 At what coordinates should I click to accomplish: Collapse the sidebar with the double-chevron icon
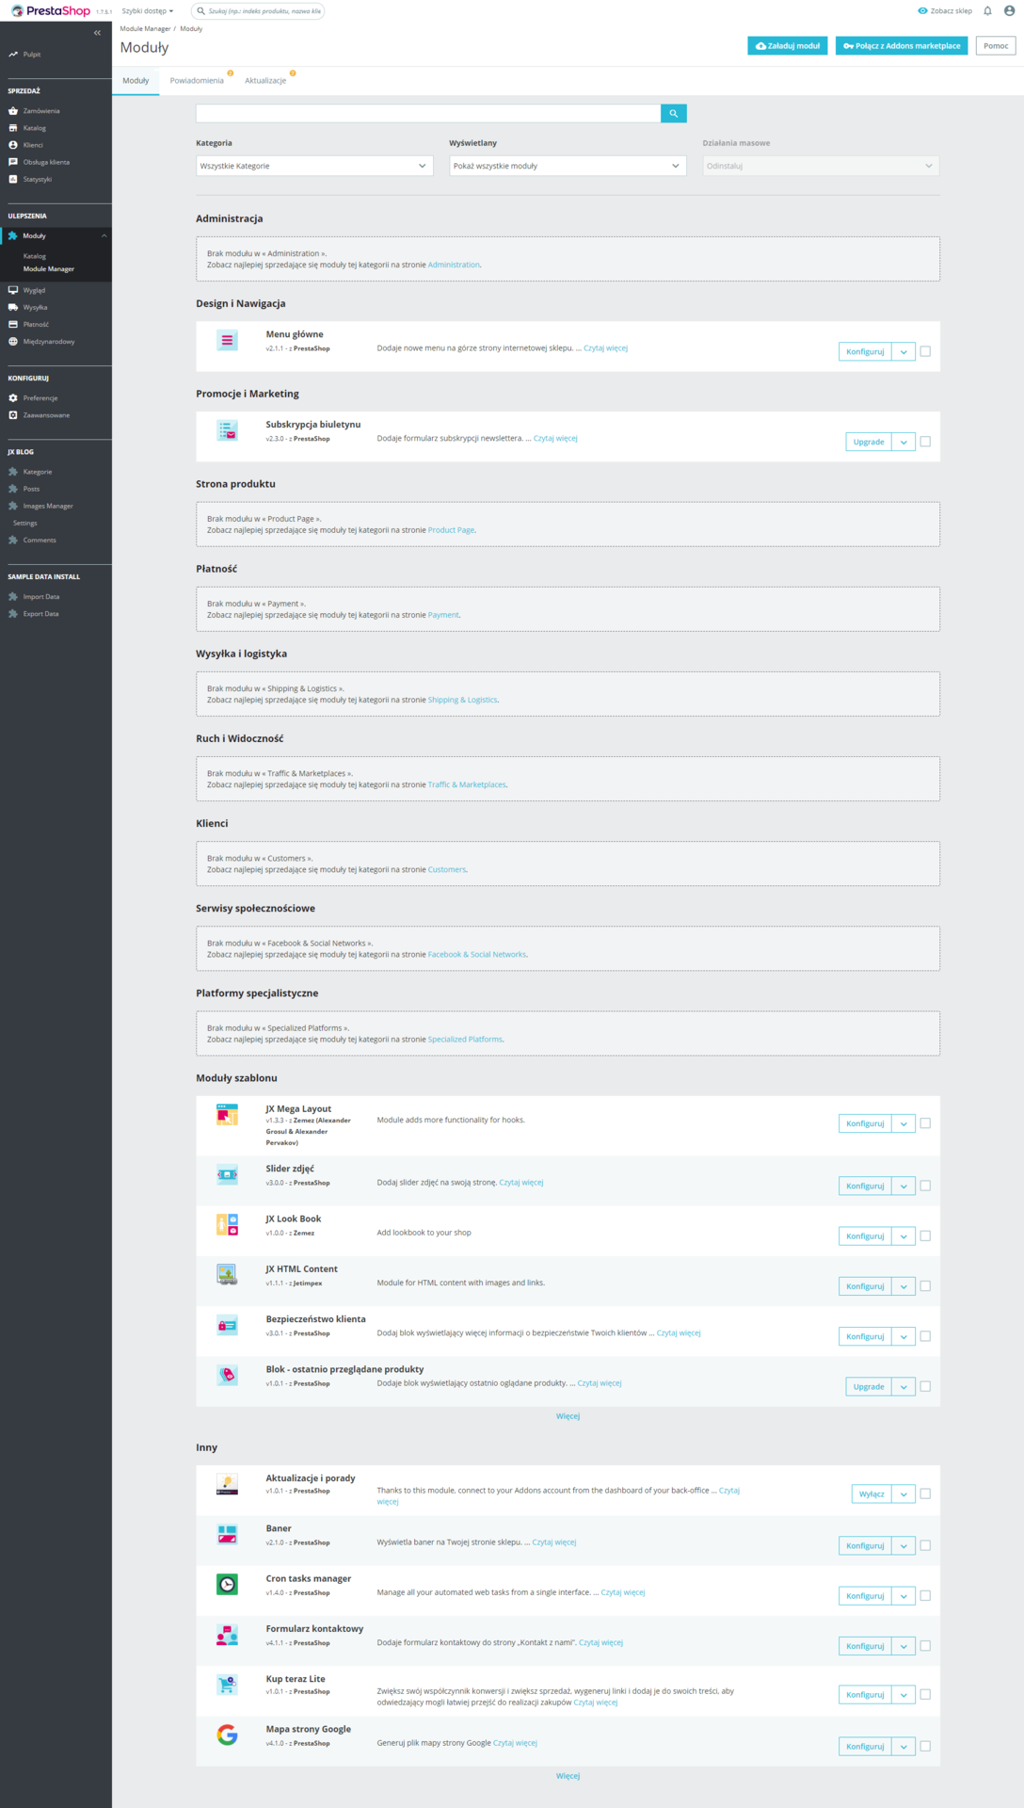click(97, 33)
